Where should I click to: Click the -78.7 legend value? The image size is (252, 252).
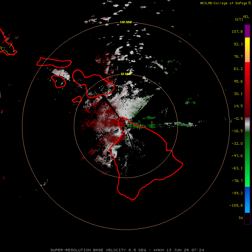point(237,181)
